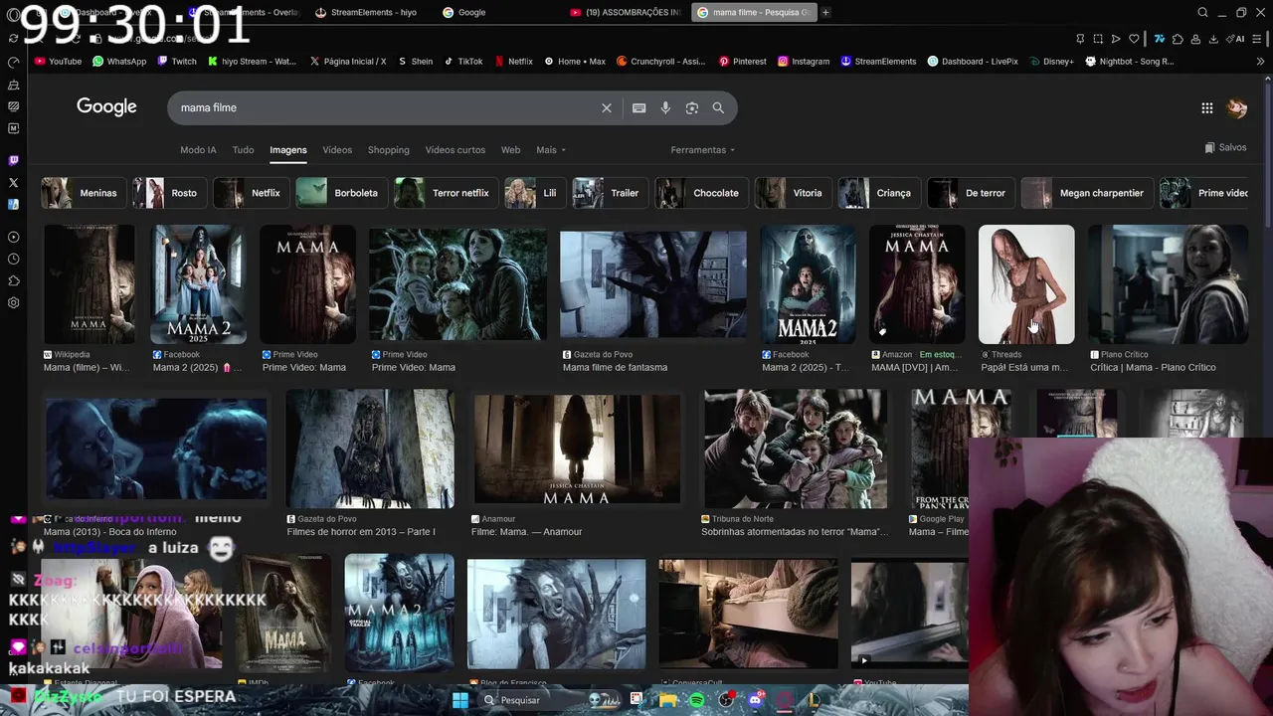Open Salvos saved items
1273x716 pixels.
(1225, 147)
